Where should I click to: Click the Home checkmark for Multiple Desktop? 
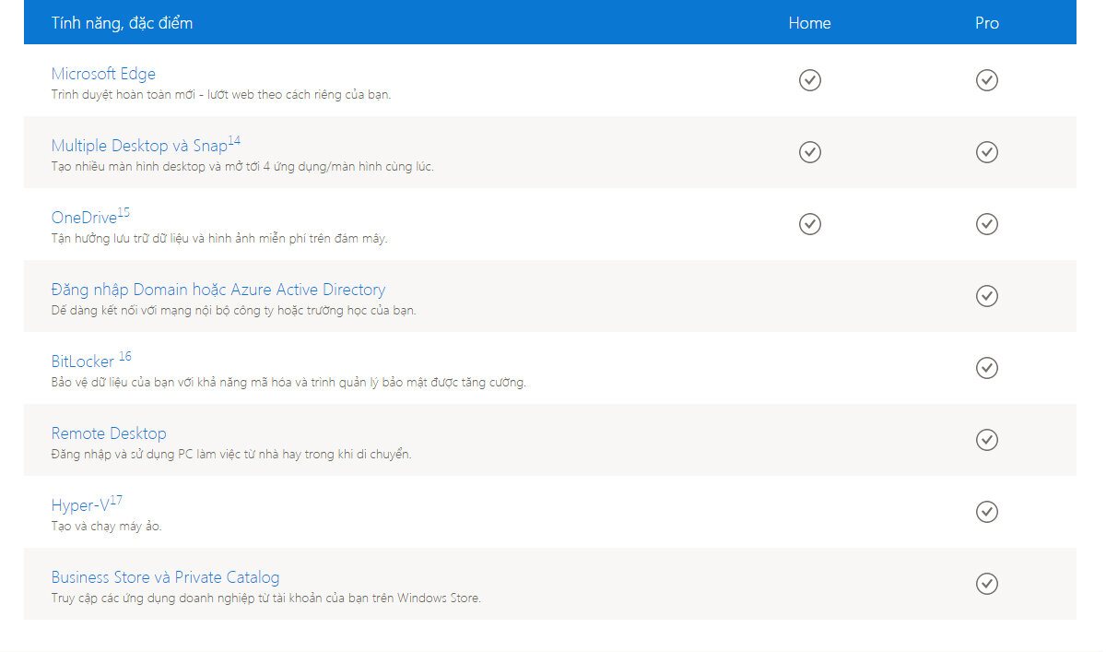coord(809,152)
